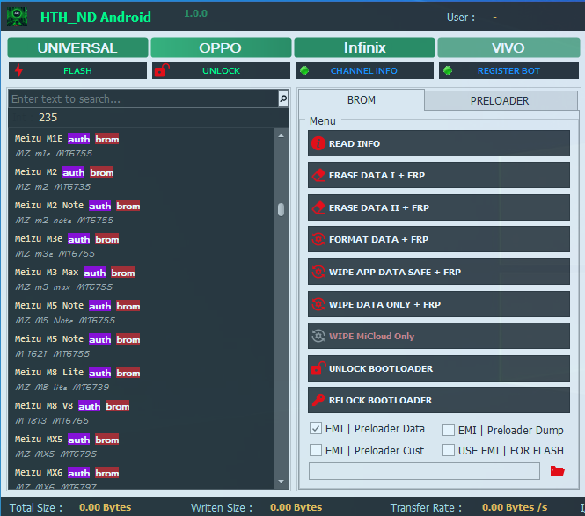
Task: Click the eraser icon on Erase Data I
Action: point(318,175)
